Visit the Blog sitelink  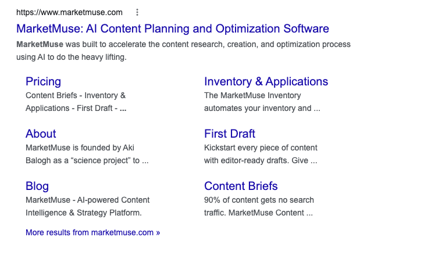37,186
